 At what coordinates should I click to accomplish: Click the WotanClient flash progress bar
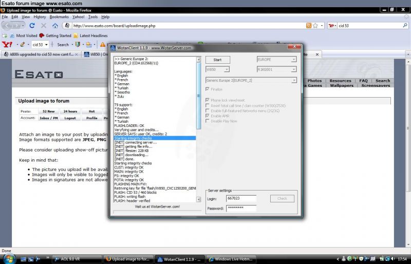tap(157, 211)
